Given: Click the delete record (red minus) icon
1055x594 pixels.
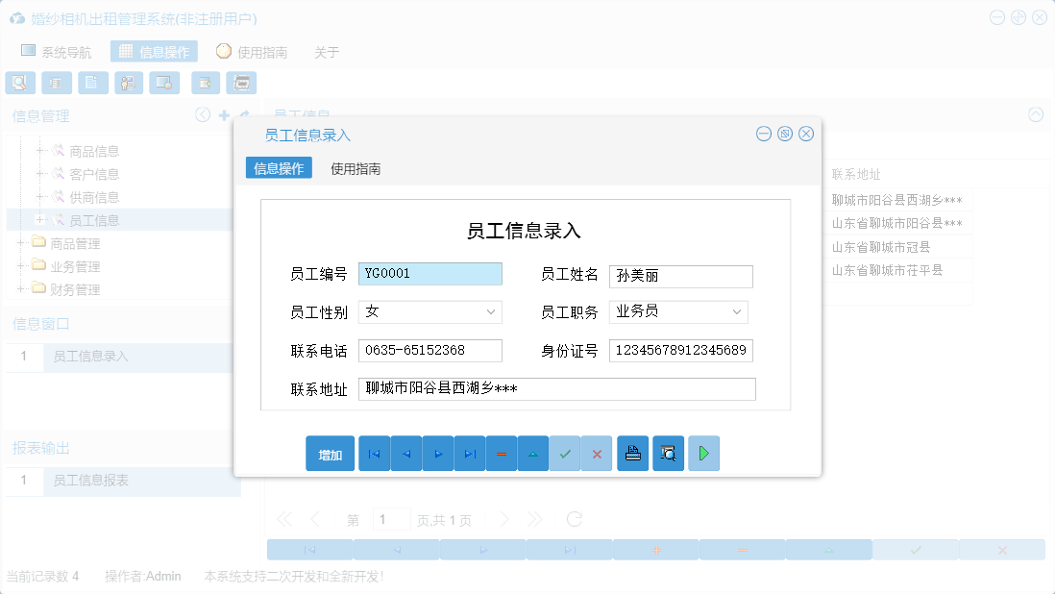Looking at the screenshot, I should [502, 453].
